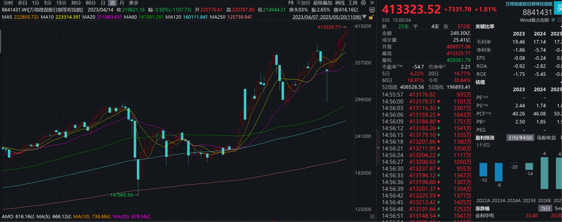This screenshot has height=222, width=562.
Task: Select the 月 monthly period tab
Action: tap(122, 3)
